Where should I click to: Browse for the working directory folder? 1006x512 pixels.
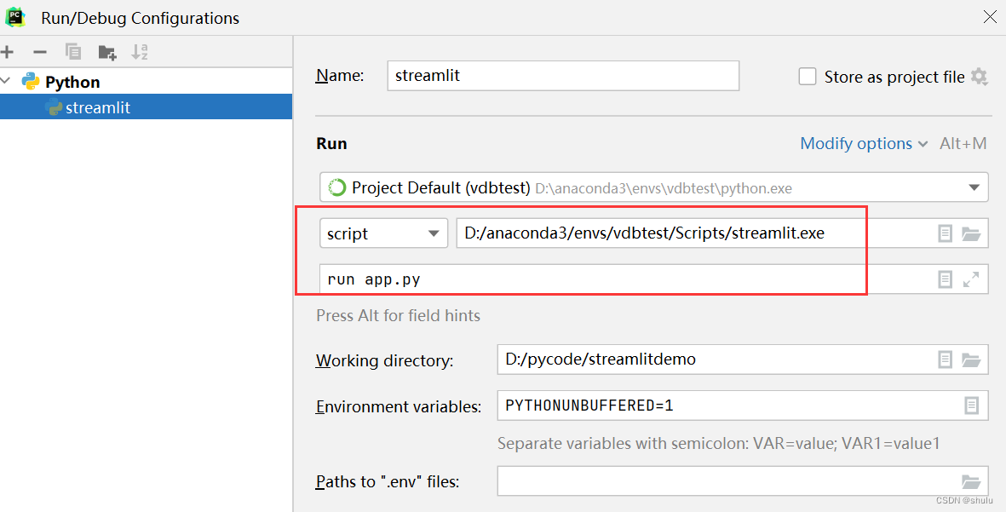[x=971, y=360]
